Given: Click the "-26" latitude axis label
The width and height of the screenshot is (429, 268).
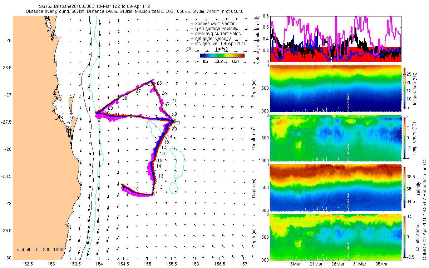Looking at the screenshot, I should [8, 41].
